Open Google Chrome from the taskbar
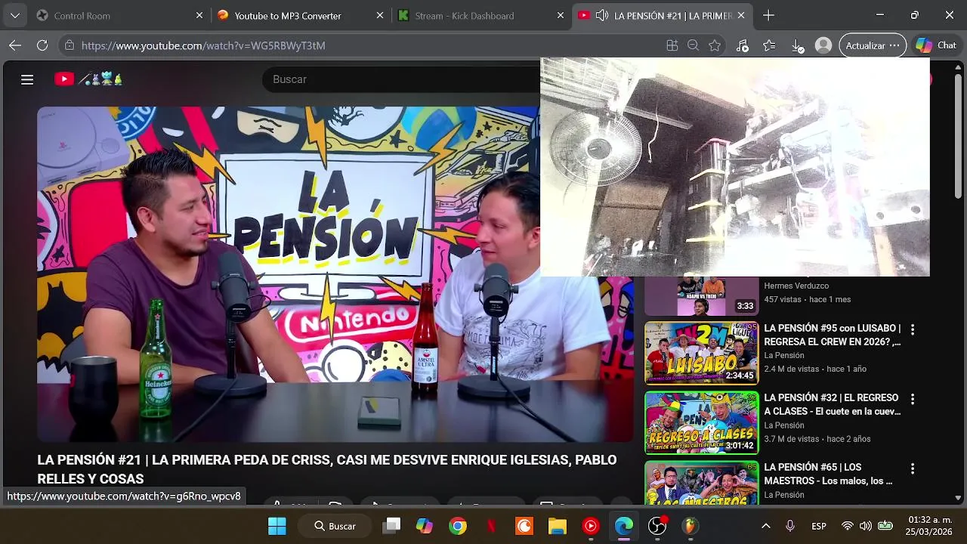 click(458, 526)
